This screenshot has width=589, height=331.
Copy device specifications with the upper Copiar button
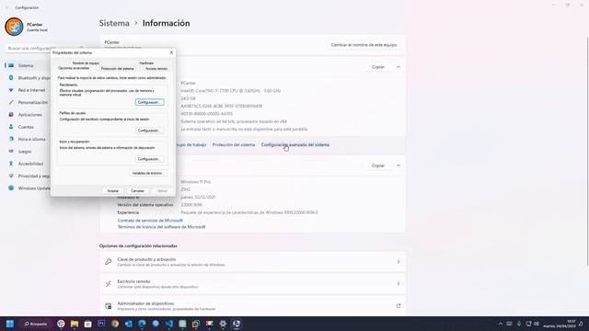coord(378,67)
